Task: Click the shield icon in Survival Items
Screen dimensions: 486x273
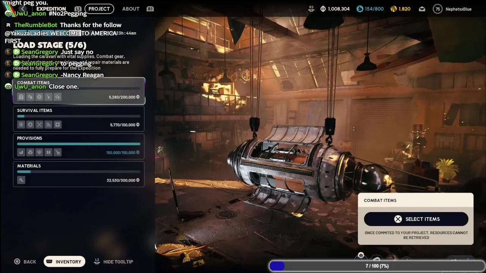Action: (x=21, y=125)
